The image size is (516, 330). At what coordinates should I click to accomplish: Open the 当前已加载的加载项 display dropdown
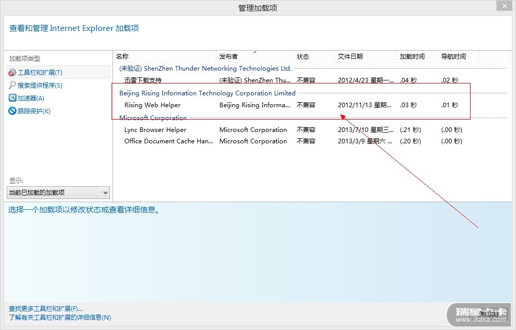[x=58, y=193]
